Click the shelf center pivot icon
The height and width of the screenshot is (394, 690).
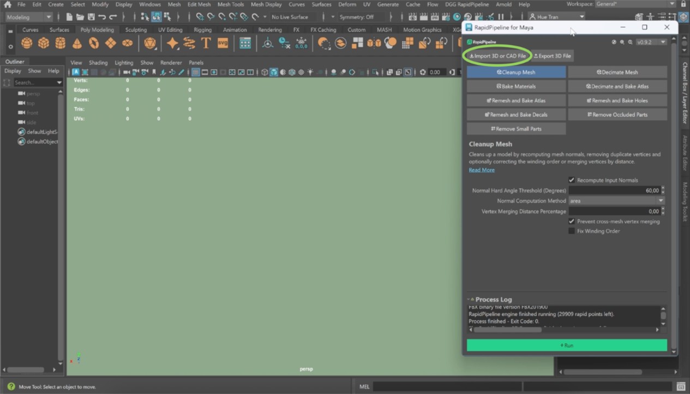click(268, 43)
